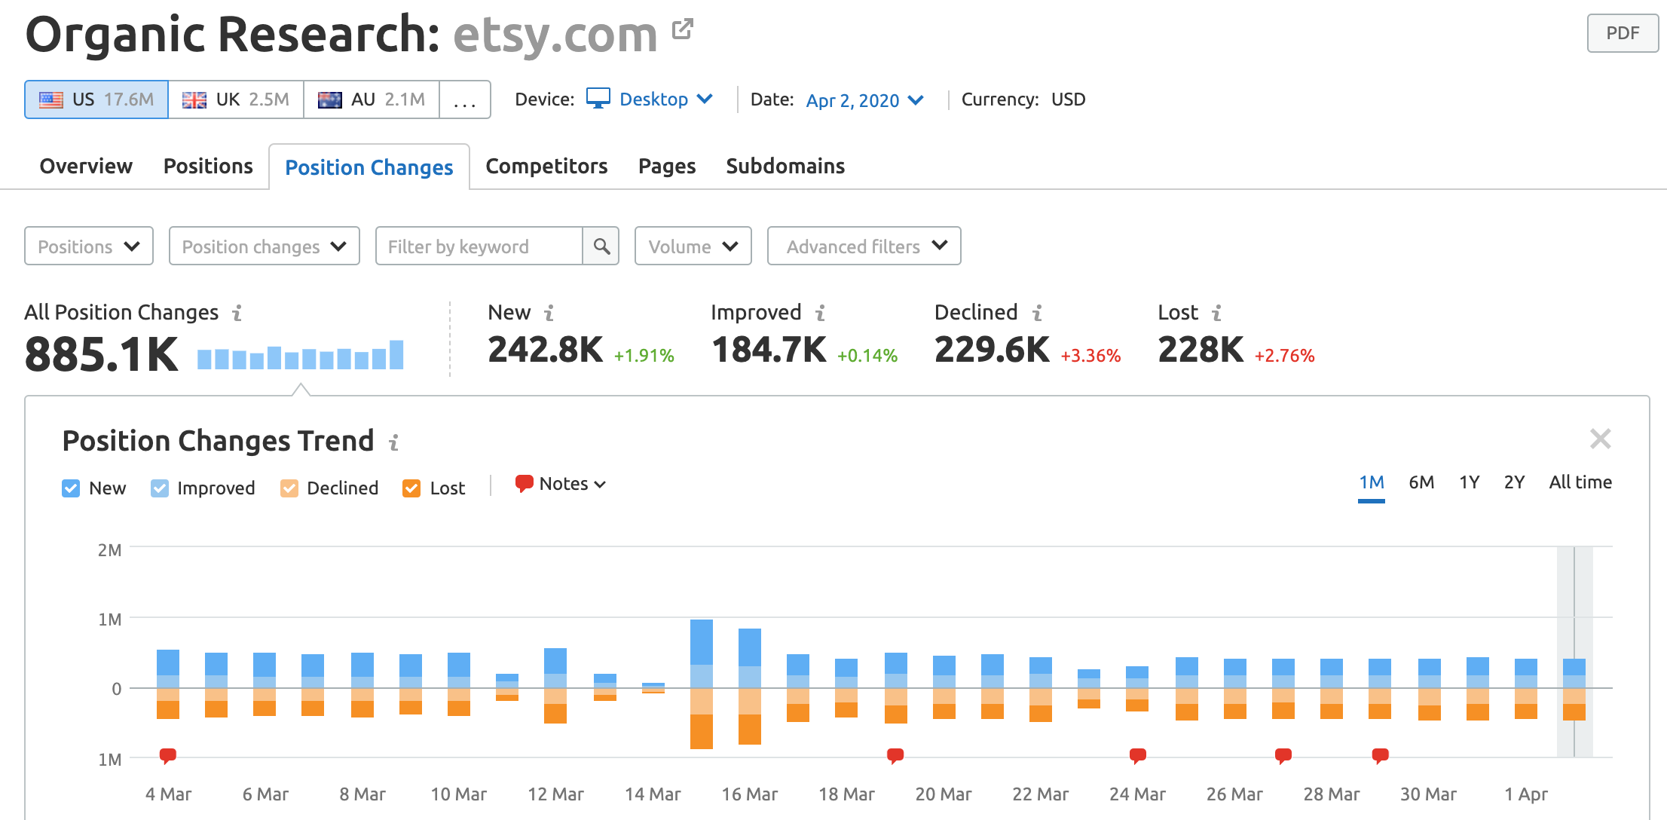Screen dimensions: 1667x820
Task: Export report with the PDF button
Action: pyautogui.click(x=1623, y=33)
